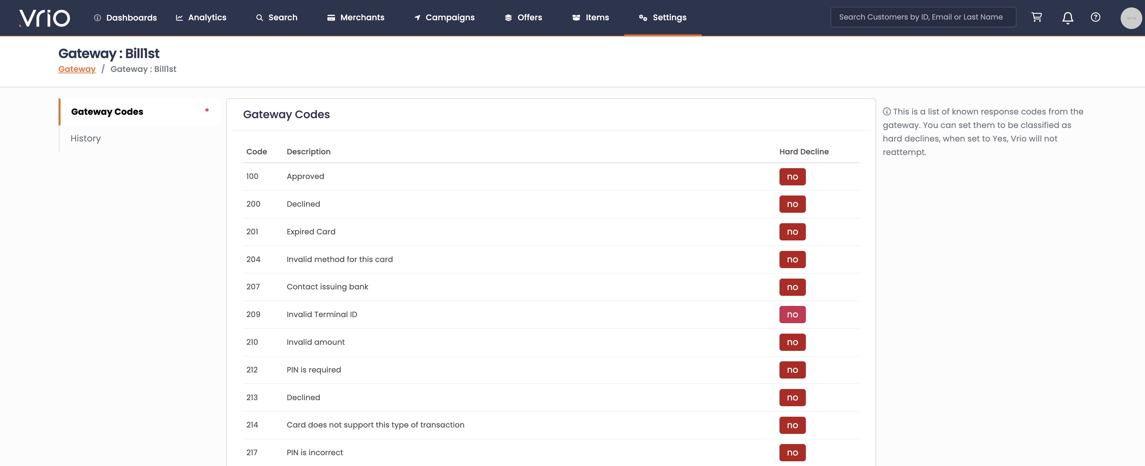Screen dimensions: 1145x466
Task: Open the Offers menu
Action: coord(523,18)
